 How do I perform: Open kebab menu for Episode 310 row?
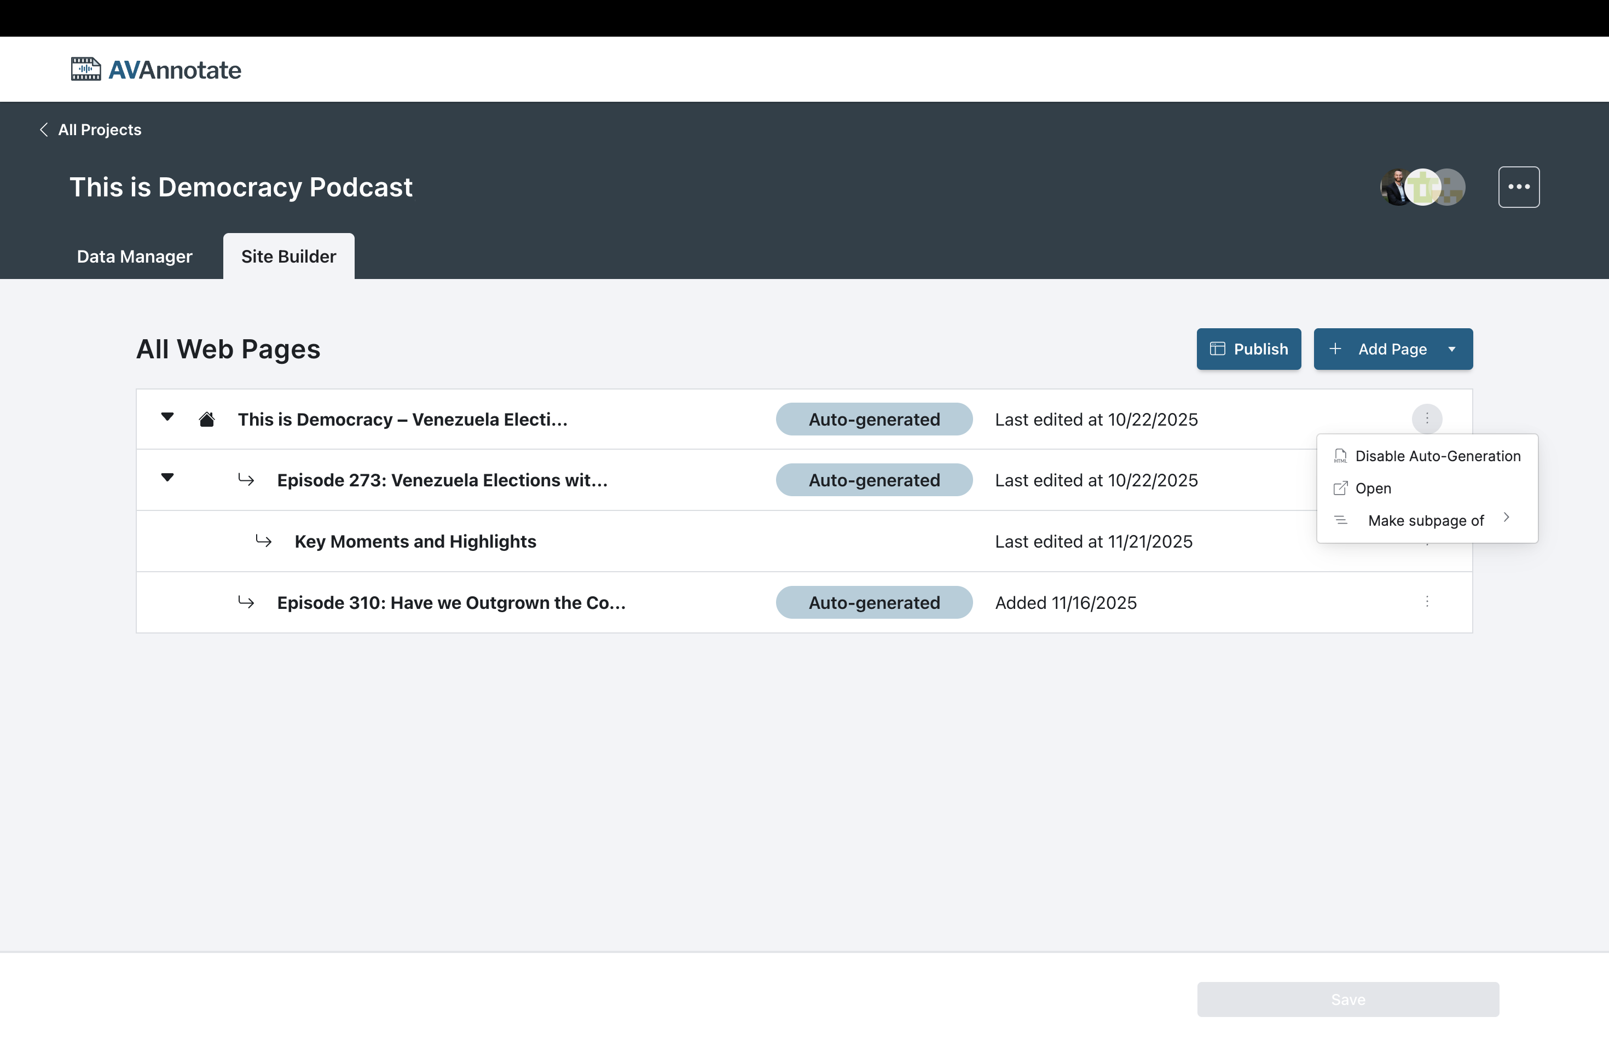pyautogui.click(x=1426, y=601)
